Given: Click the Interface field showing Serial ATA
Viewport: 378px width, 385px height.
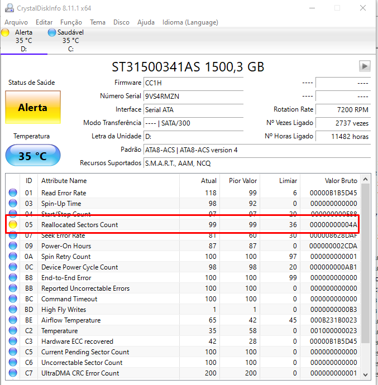Looking at the screenshot, I should click(193, 110).
